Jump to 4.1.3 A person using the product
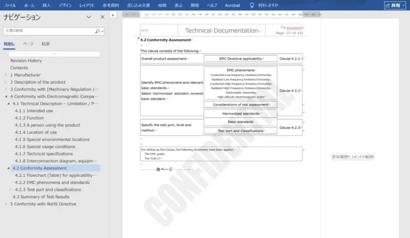 coord(48,125)
